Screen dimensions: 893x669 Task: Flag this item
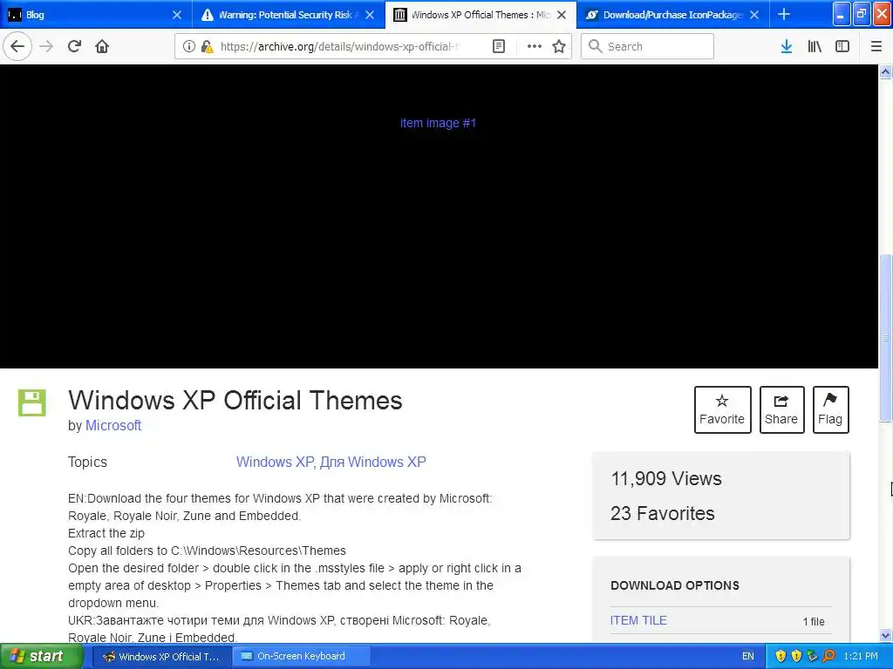(x=830, y=409)
